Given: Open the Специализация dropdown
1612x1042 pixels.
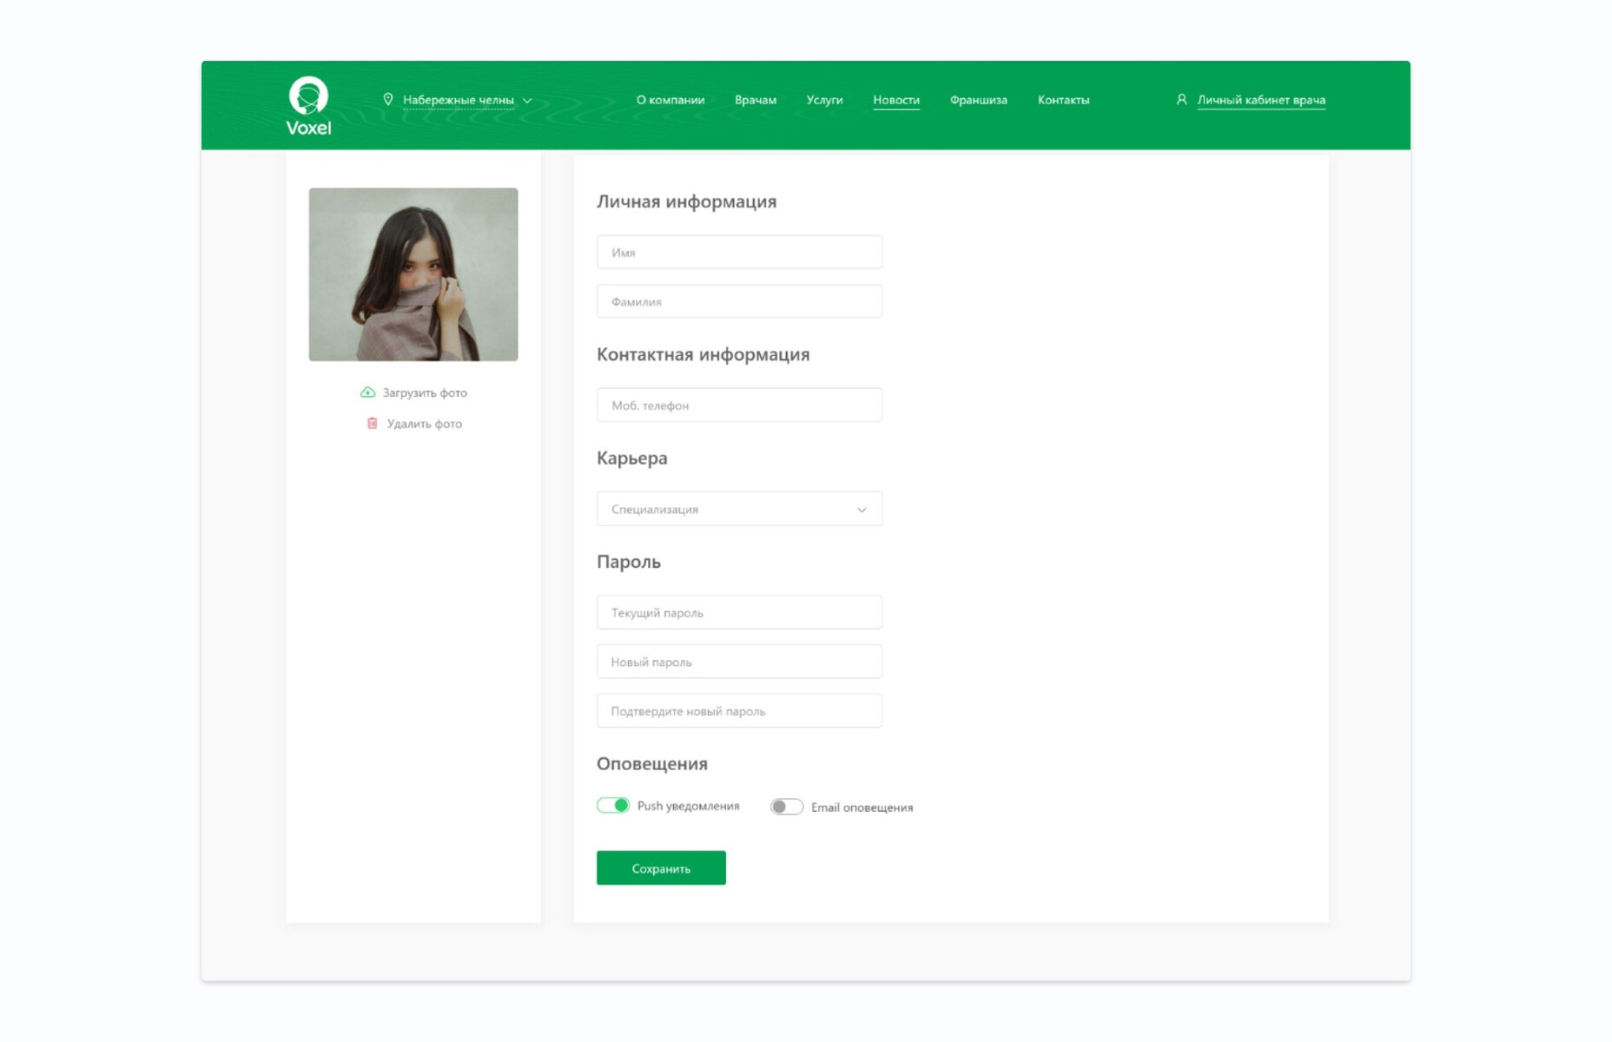Looking at the screenshot, I should point(739,509).
